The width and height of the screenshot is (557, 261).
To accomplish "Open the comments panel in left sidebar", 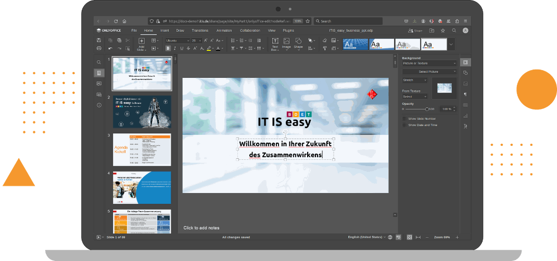I will 99,84.
